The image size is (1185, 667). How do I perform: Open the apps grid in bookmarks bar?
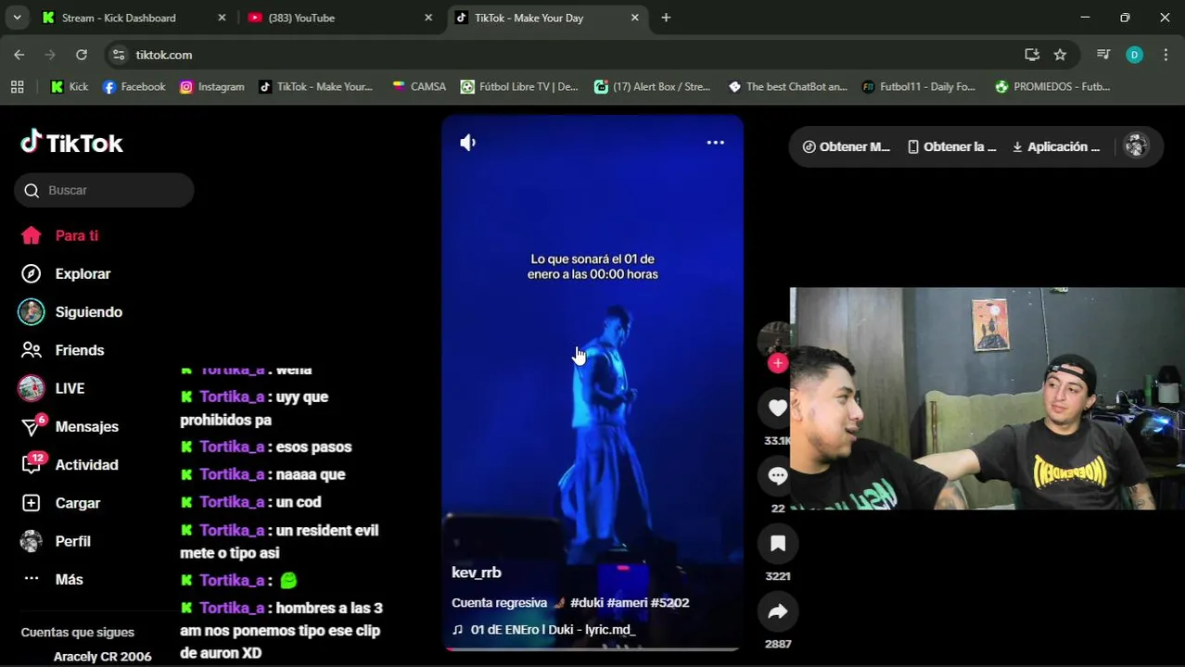[x=17, y=86]
